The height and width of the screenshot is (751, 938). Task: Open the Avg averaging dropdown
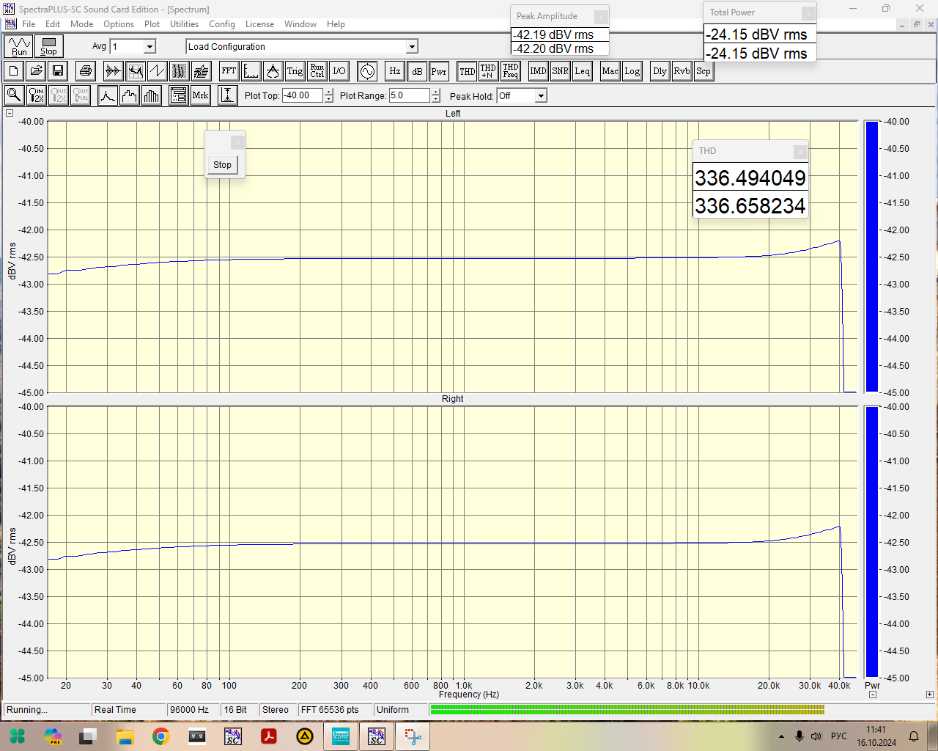[149, 46]
